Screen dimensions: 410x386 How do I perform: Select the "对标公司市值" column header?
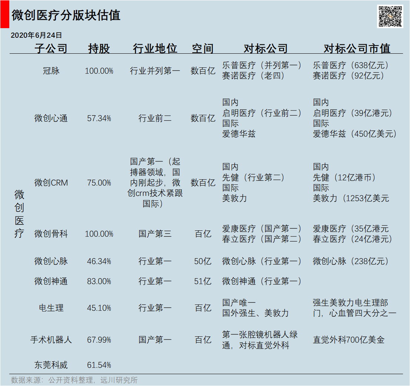[x=357, y=49]
